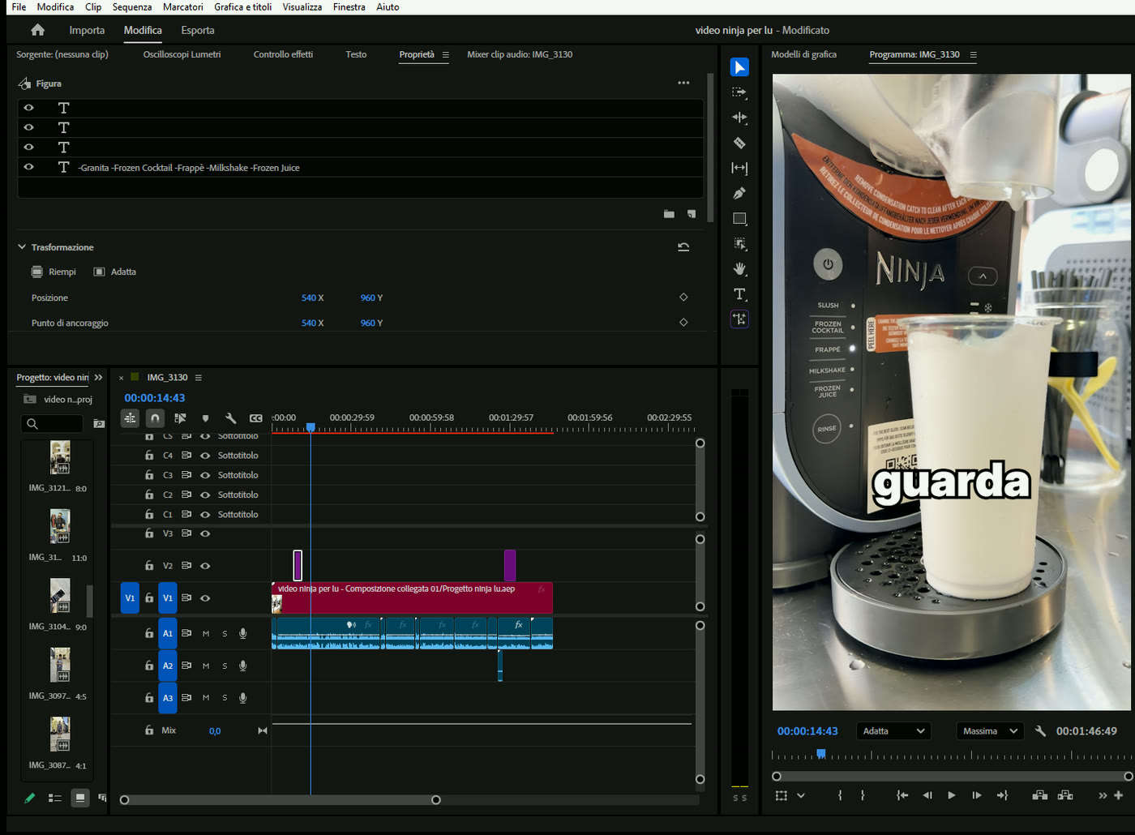Show hidden project panel tabs chevrons
Viewport: 1135px width, 835px height.
pos(99,378)
